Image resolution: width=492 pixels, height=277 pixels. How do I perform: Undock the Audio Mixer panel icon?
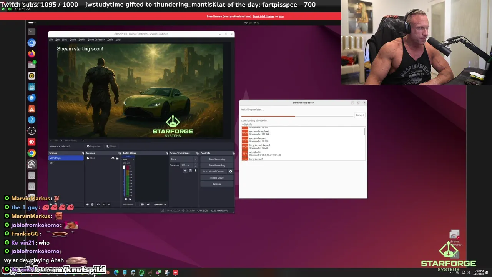point(167,153)
